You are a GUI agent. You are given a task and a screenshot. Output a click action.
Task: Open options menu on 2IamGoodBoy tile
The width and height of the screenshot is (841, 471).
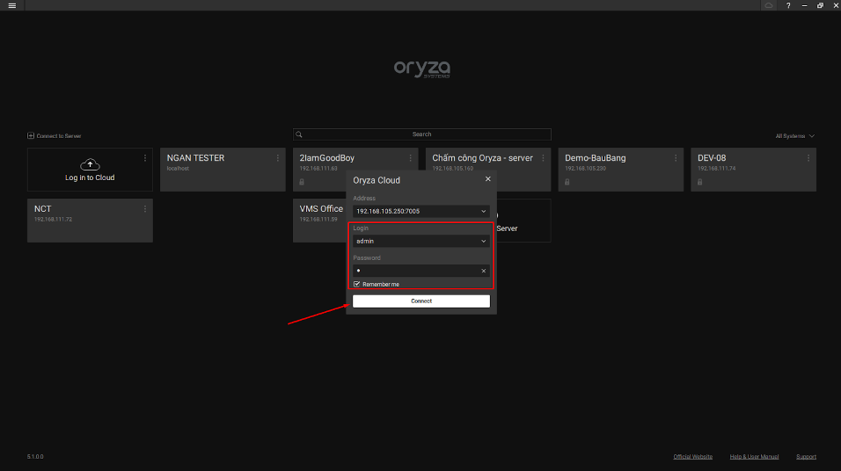point(410,158)
